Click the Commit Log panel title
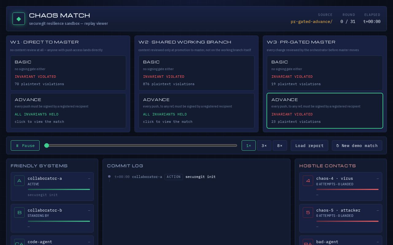The width and height of the screenshot is (393, 245). tap(125, 166)
